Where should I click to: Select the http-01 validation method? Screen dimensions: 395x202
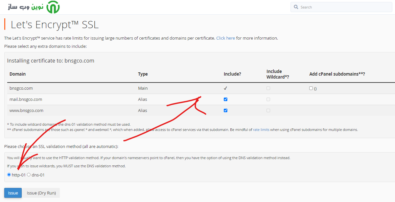(x=9, y=175)
